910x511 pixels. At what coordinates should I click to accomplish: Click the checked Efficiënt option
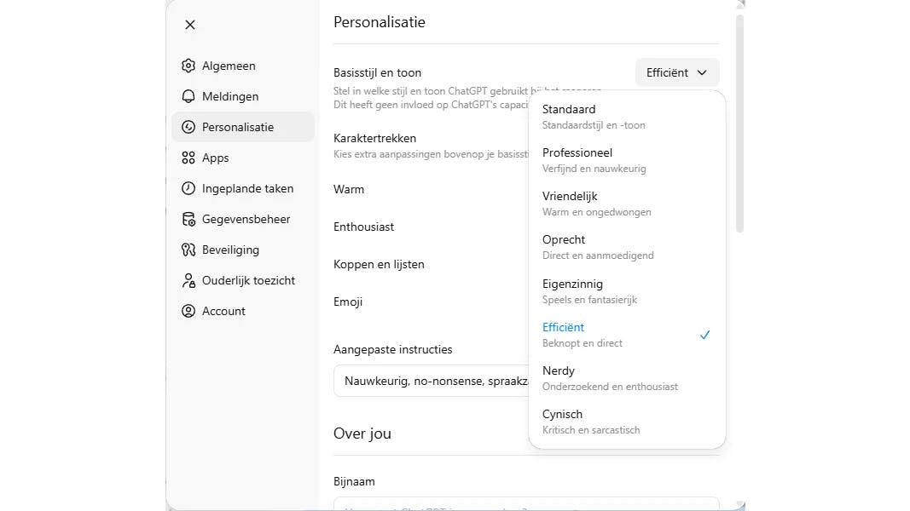[626, 335]
